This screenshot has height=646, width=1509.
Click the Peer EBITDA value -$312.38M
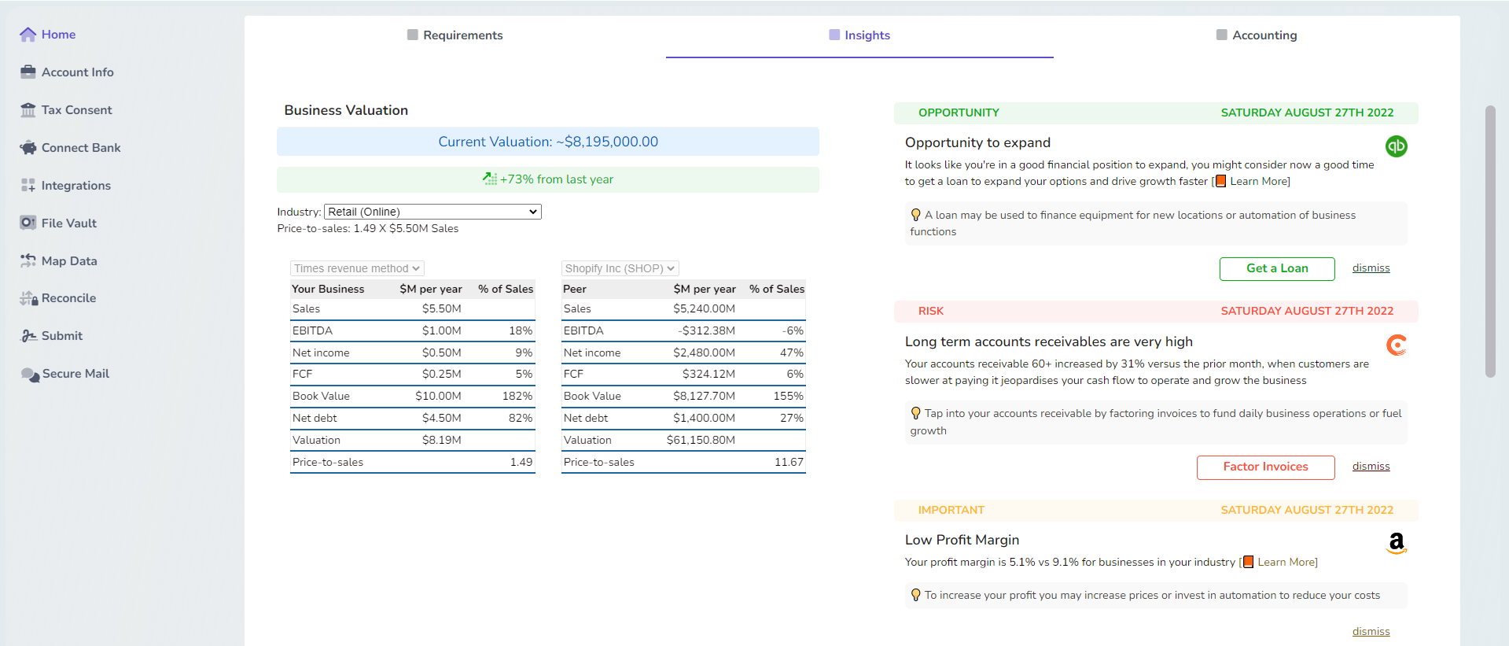[707, 331]
